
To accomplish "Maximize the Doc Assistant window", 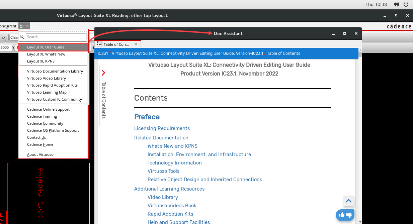I will click(x=345, y=33).
